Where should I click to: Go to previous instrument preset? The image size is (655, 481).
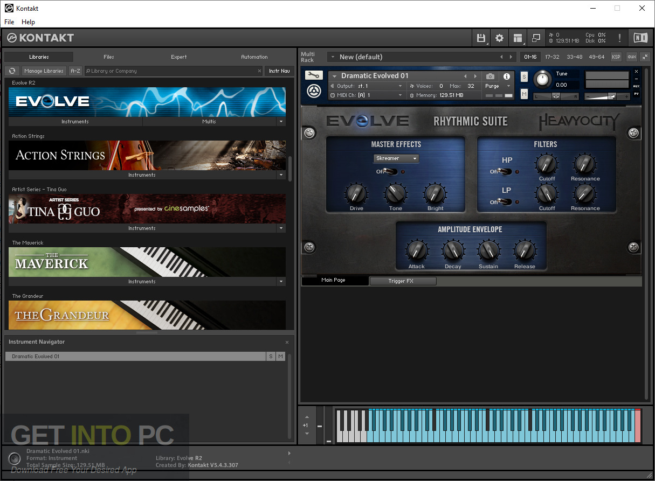point(465,76)
